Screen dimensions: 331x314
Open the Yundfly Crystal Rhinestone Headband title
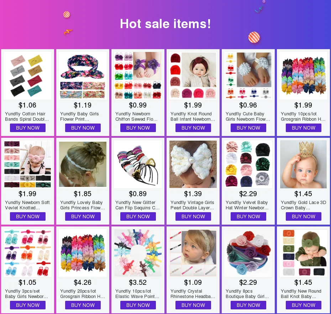point(193,294)
